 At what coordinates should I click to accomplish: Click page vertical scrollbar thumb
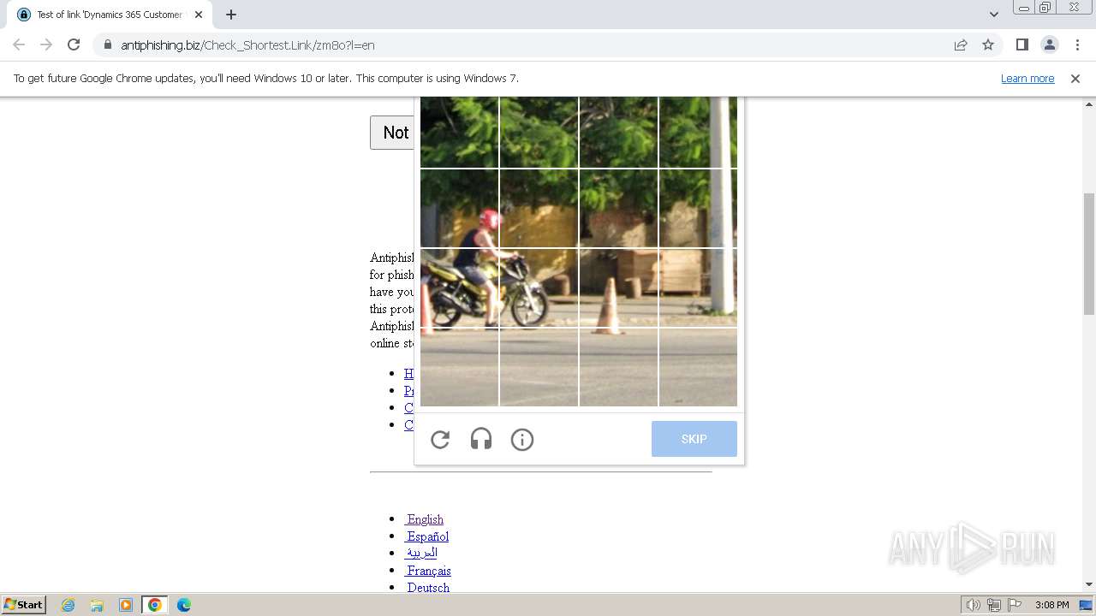(1089, 254)
